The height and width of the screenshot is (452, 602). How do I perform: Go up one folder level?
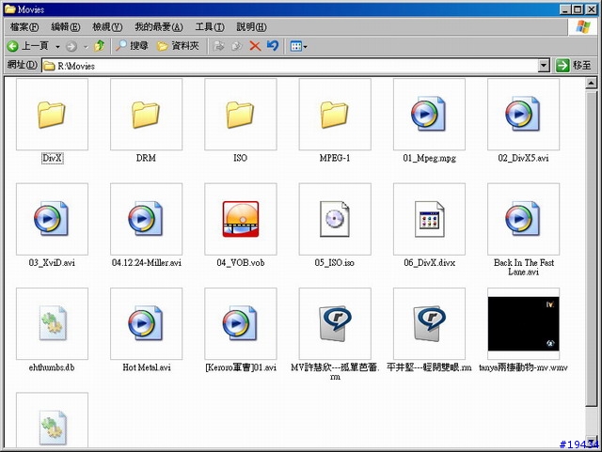pyautogui.click(x=100, y=46)
